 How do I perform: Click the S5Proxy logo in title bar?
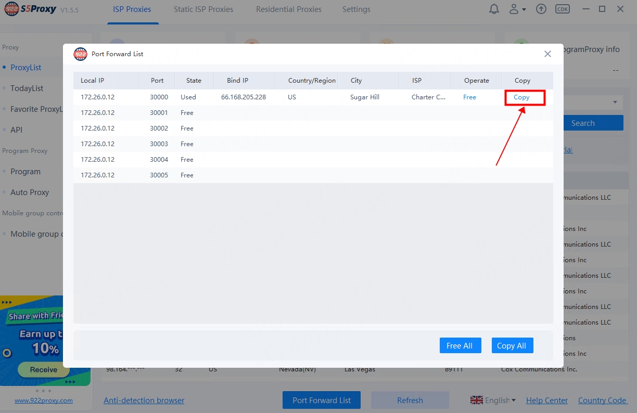pyautogui.click(x=30, y=9)
